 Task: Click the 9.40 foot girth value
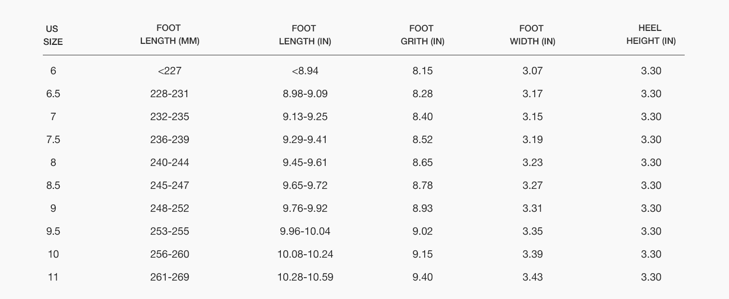point(422,277)
